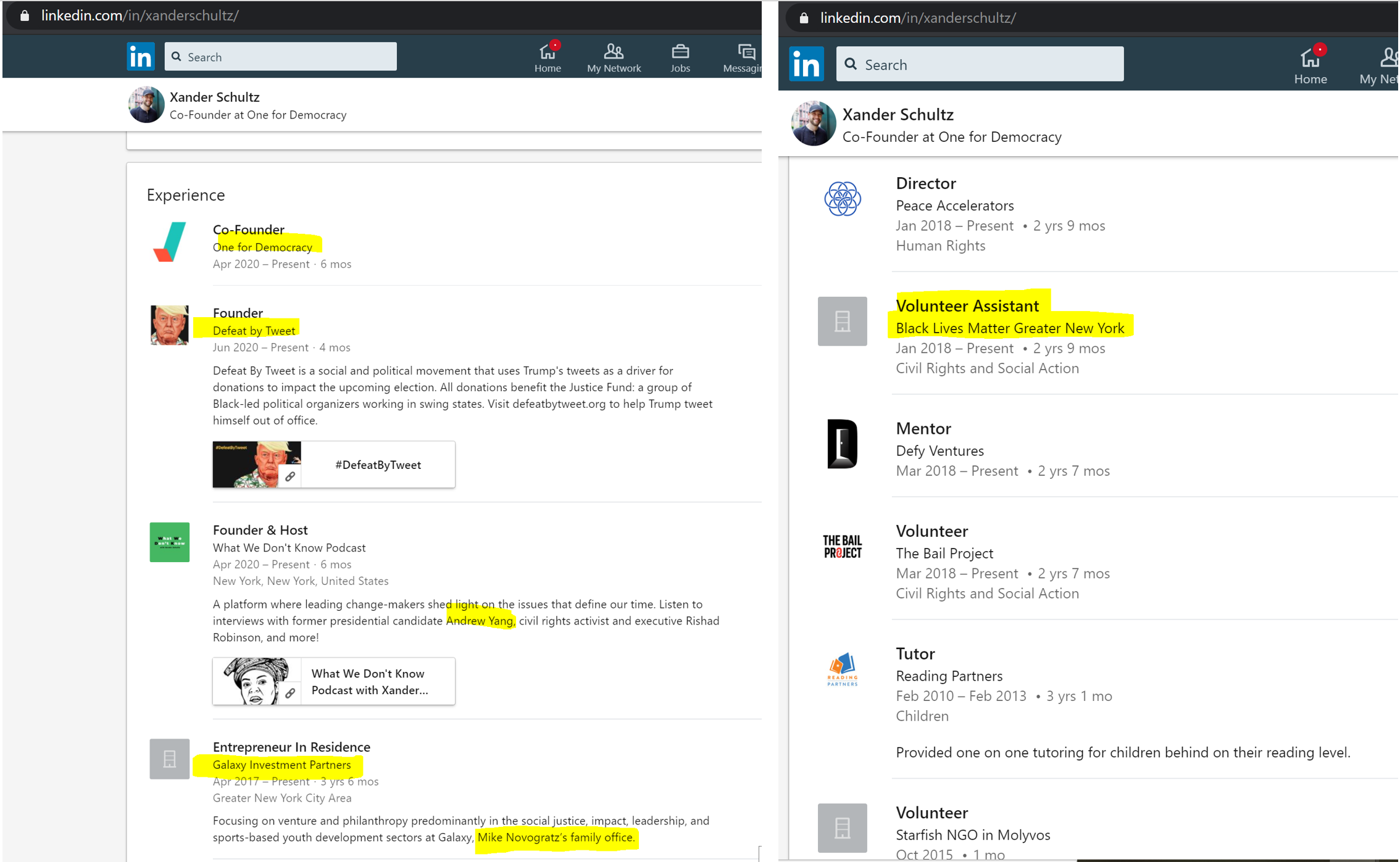Image resolution: width=1400 pixels, height=862 pixels.
Task: Click the lock icon in right address bar
Action: [x=804, y=18]
